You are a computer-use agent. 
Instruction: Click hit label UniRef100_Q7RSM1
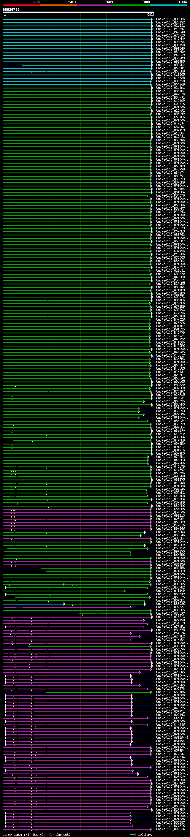tap(170, 457)
